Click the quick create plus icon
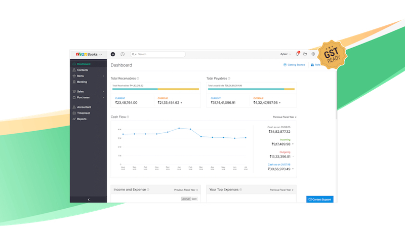The image size is (405, 228). click(x=113, y=54)
